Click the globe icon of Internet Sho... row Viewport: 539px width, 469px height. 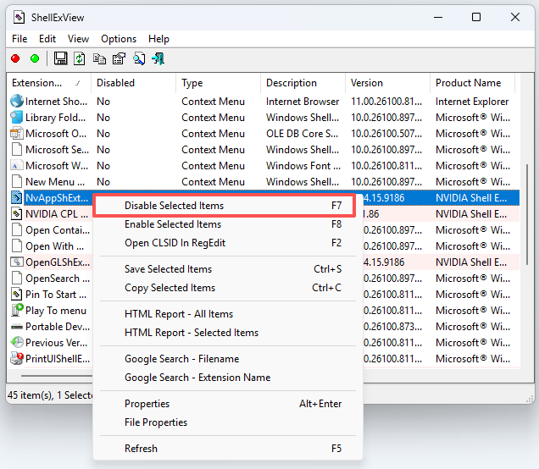(x=16, y=102)
